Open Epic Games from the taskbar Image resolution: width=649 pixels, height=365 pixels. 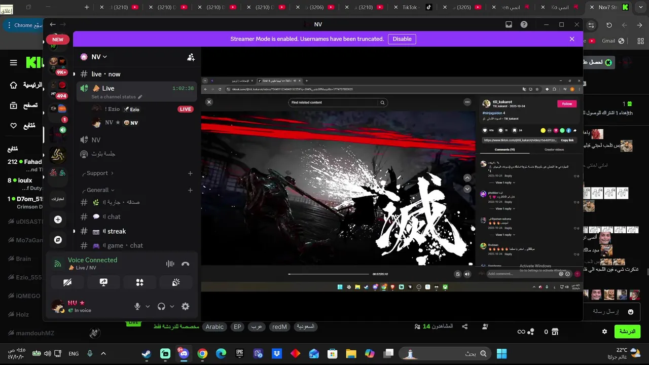point(240,353)
